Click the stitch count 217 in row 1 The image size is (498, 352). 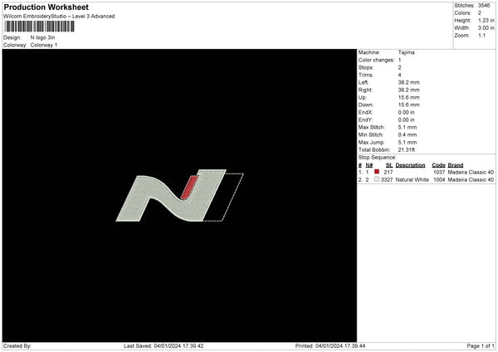coord(388,172)
